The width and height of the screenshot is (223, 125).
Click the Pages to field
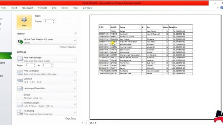pyautogui.click(x=46, y=66)
